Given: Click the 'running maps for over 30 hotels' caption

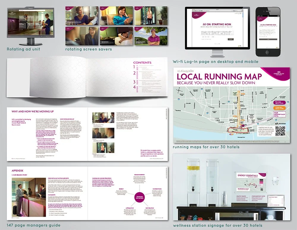Looking at the screenshot, I should 206,147.
